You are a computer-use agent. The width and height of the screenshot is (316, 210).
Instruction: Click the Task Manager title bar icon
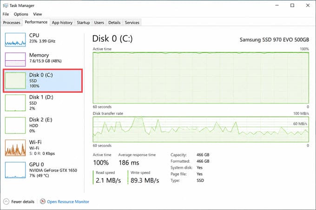[x=6, y=6]
